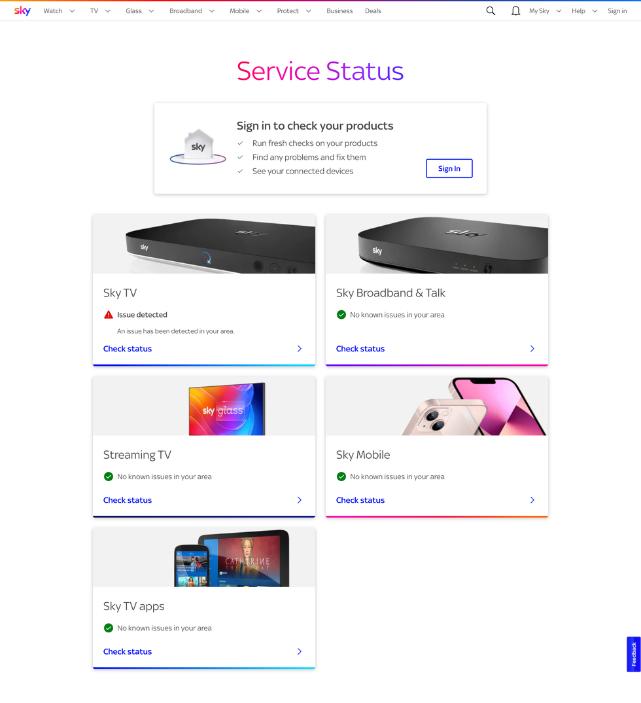Click the Sky logo
This screenshot has width=641, height=703.
coord(22,10)
